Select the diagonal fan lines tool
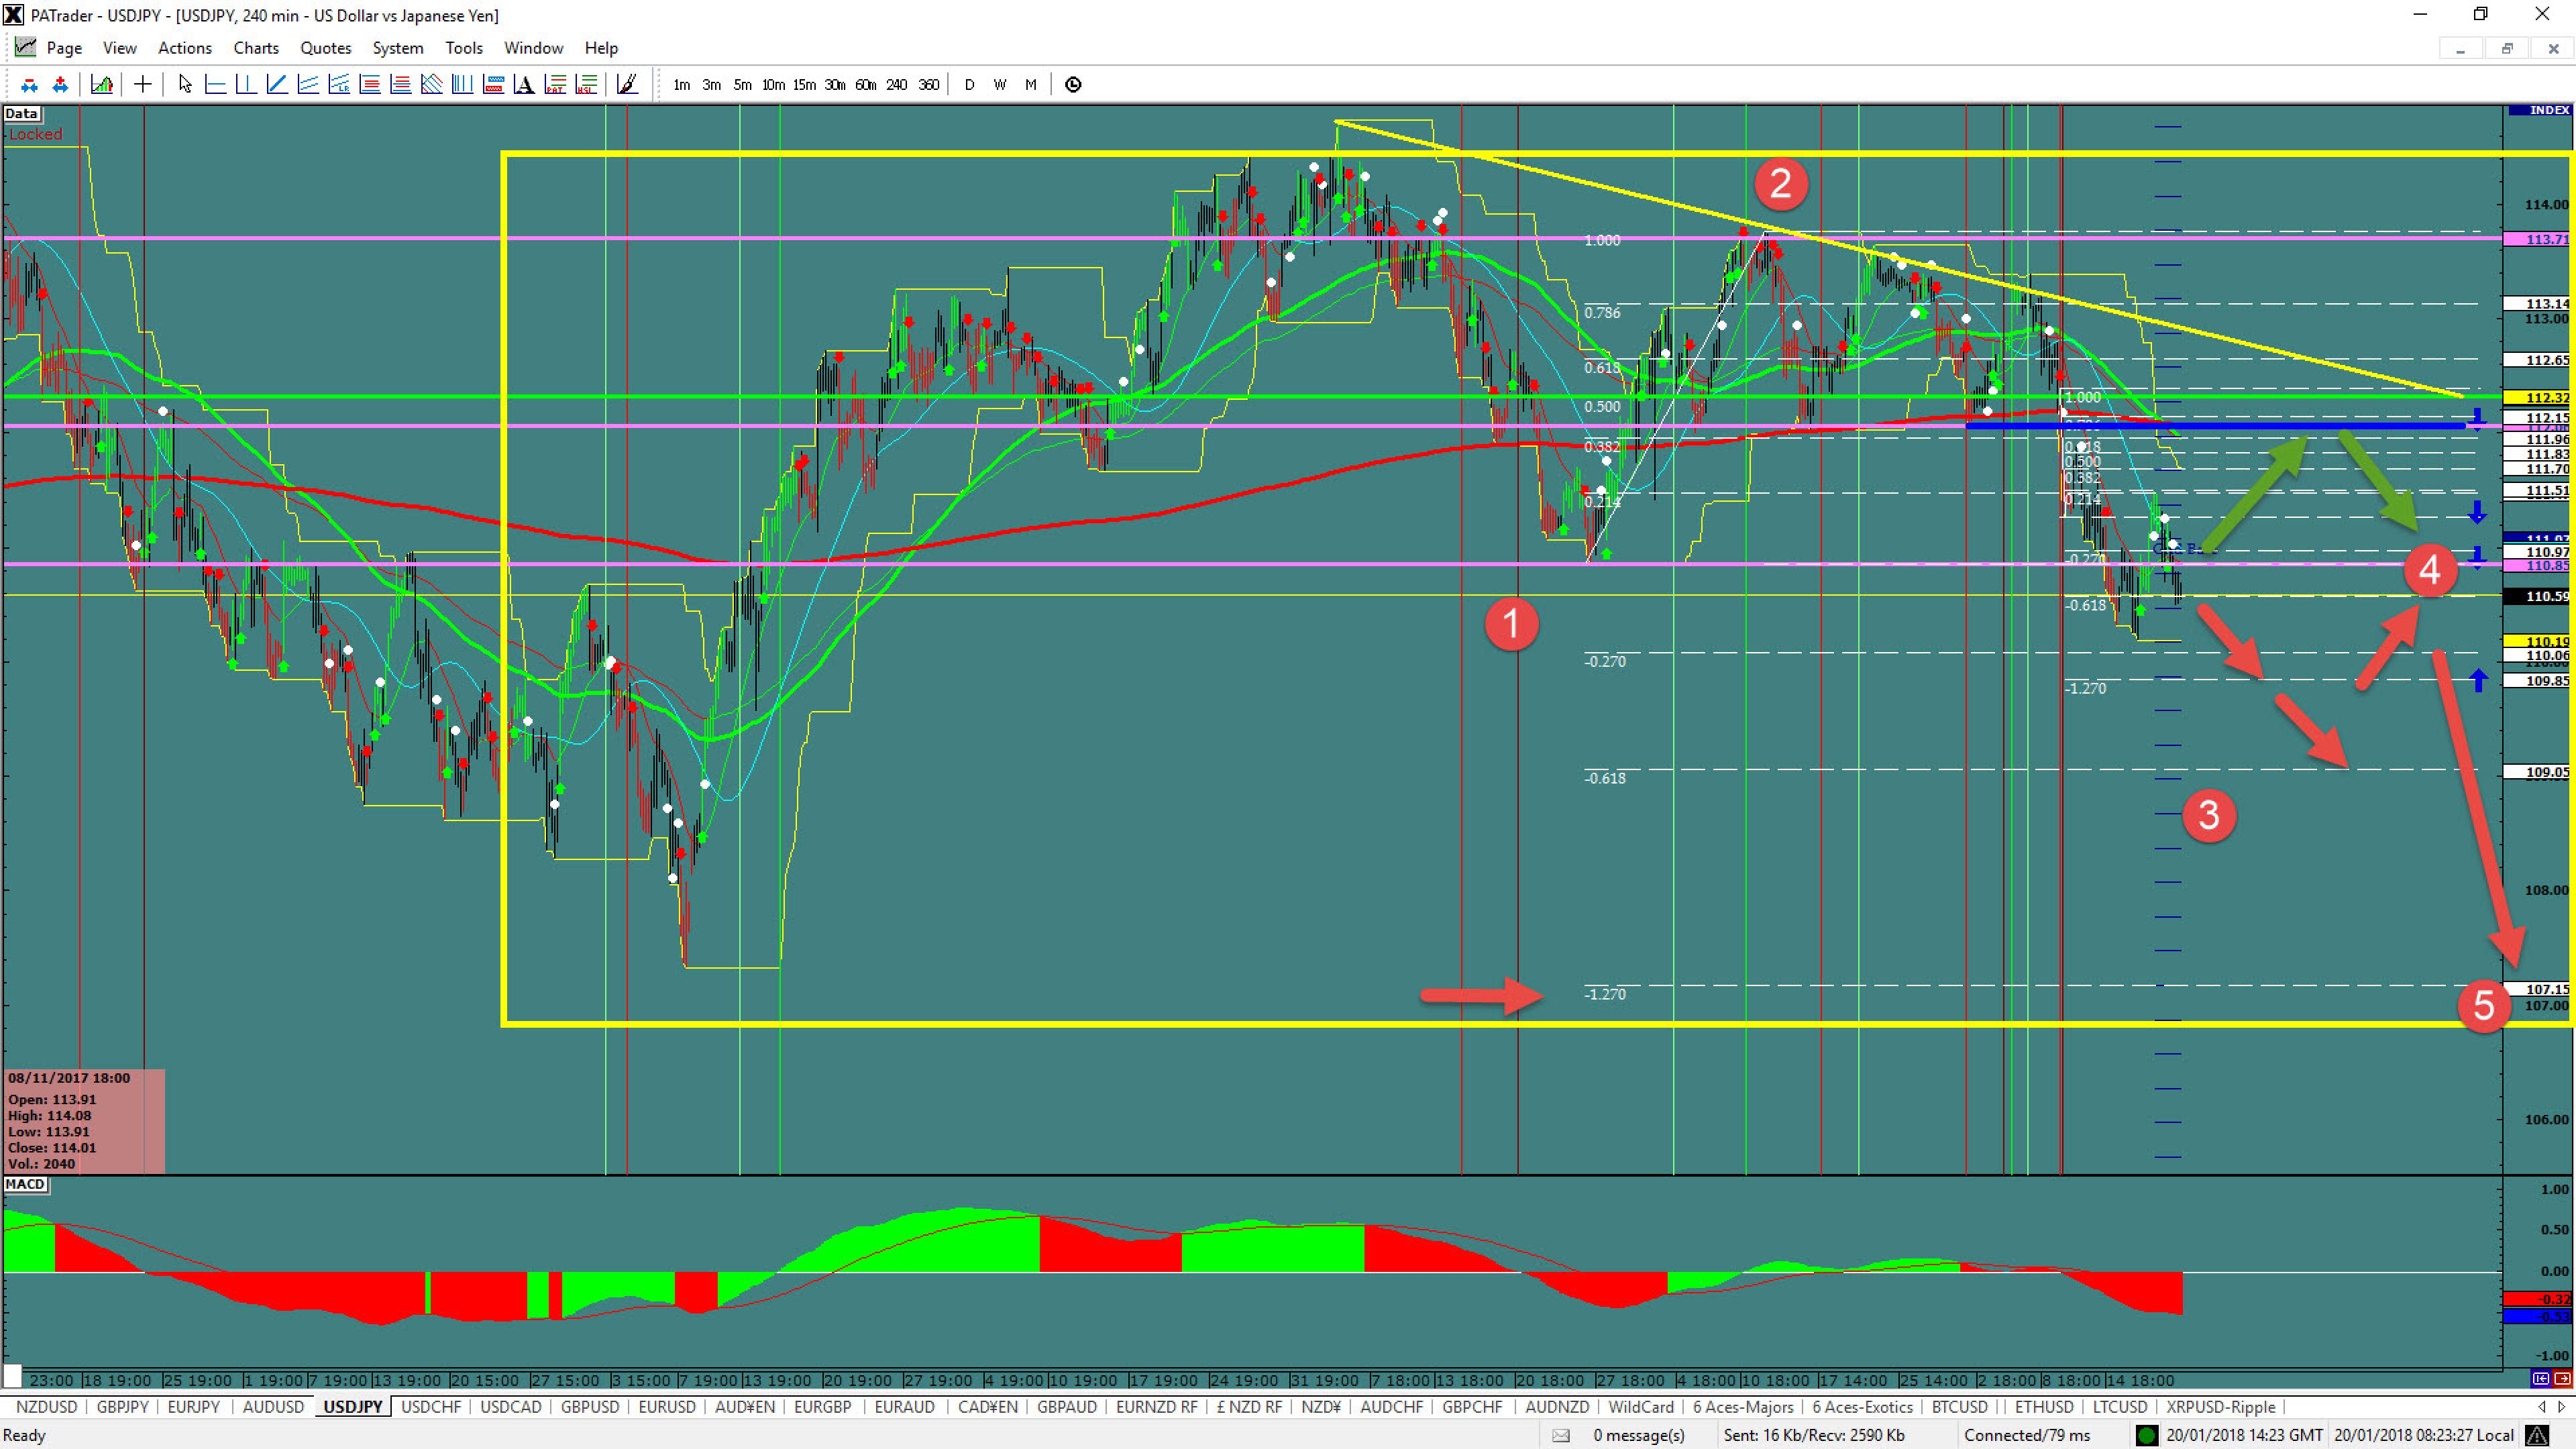Image resolution: width=2576 pixels, height=1449 pixels. click(x=432, y=85)
